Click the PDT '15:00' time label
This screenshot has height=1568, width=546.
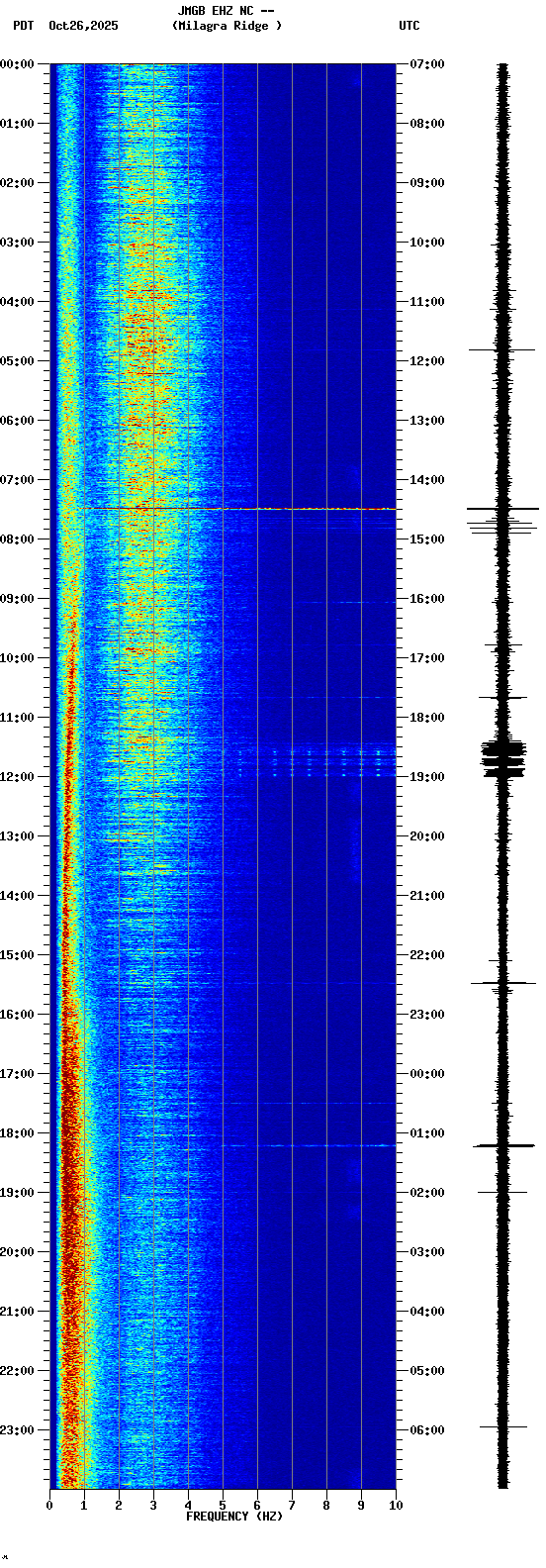coord(17,955)
